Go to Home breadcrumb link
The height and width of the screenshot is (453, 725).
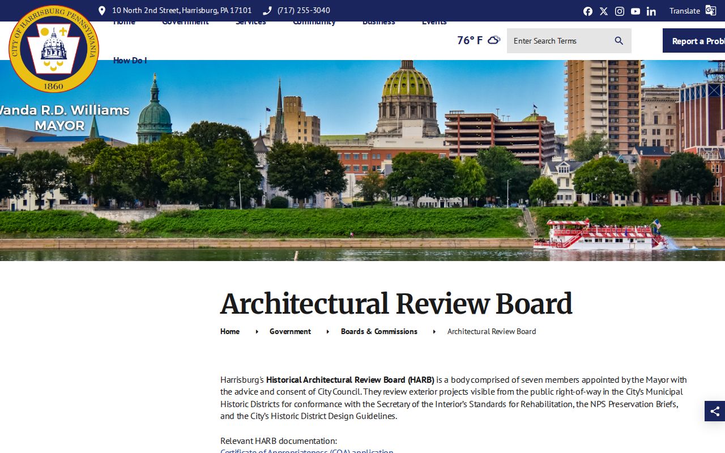click(230, 331)
